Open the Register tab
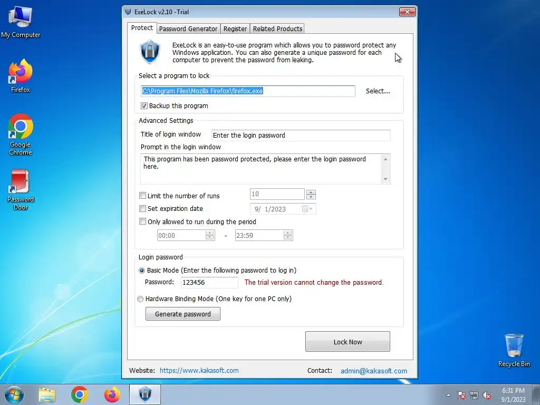The image size is (540, 405). click(x=235, y=29)
